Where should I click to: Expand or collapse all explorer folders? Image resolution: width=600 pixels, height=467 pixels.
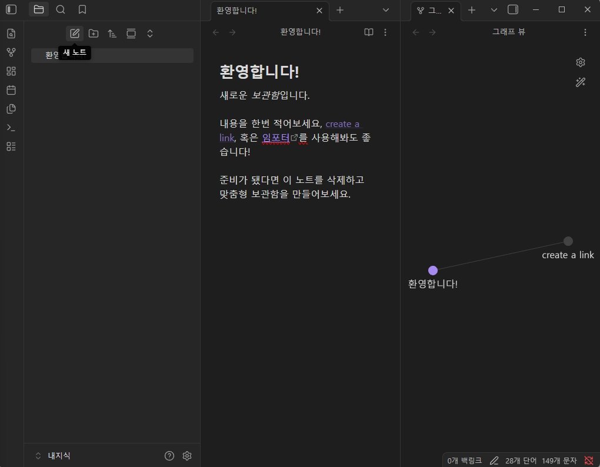(x=149, y=34)
